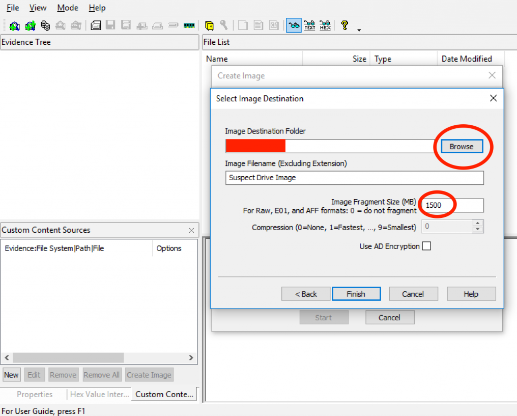This screenshot has width=517, height=416.
Task: Click the Browse button for destination folder
Action: (x=461, y=147)
